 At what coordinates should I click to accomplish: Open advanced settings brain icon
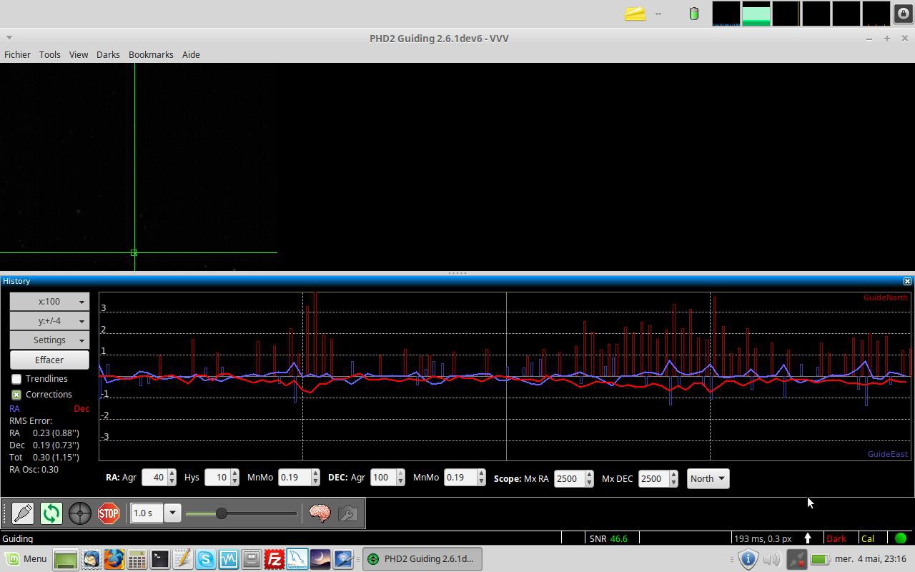tap(320, 513)
